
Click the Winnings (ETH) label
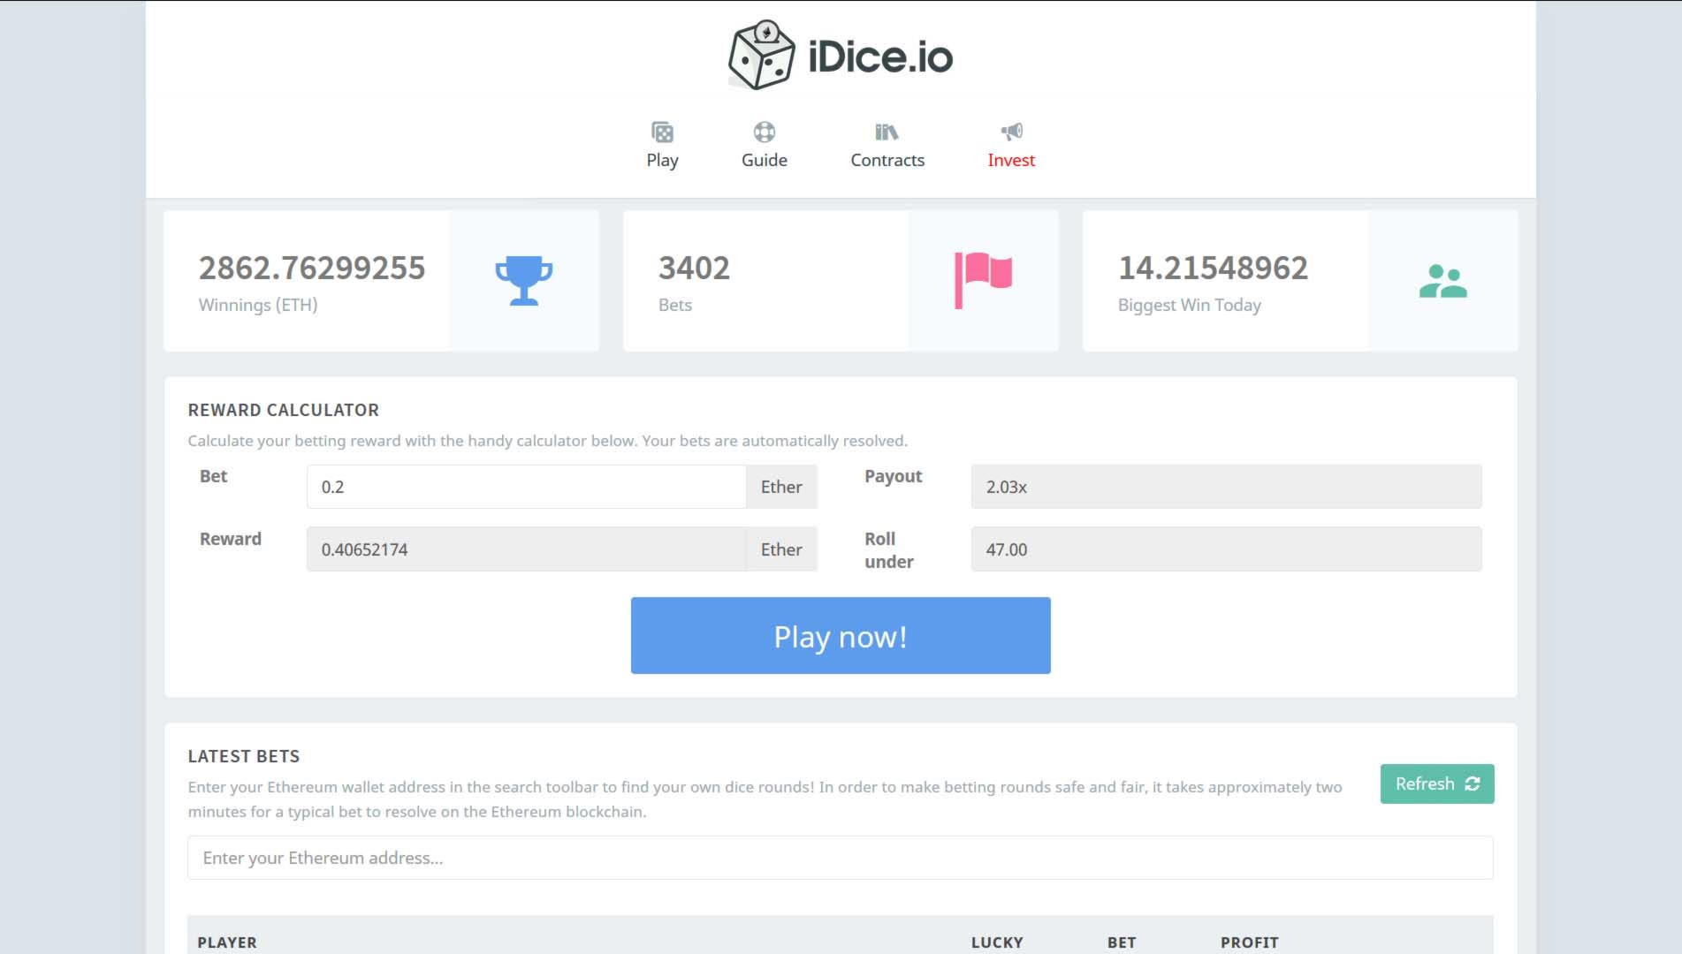pos(258,305)
